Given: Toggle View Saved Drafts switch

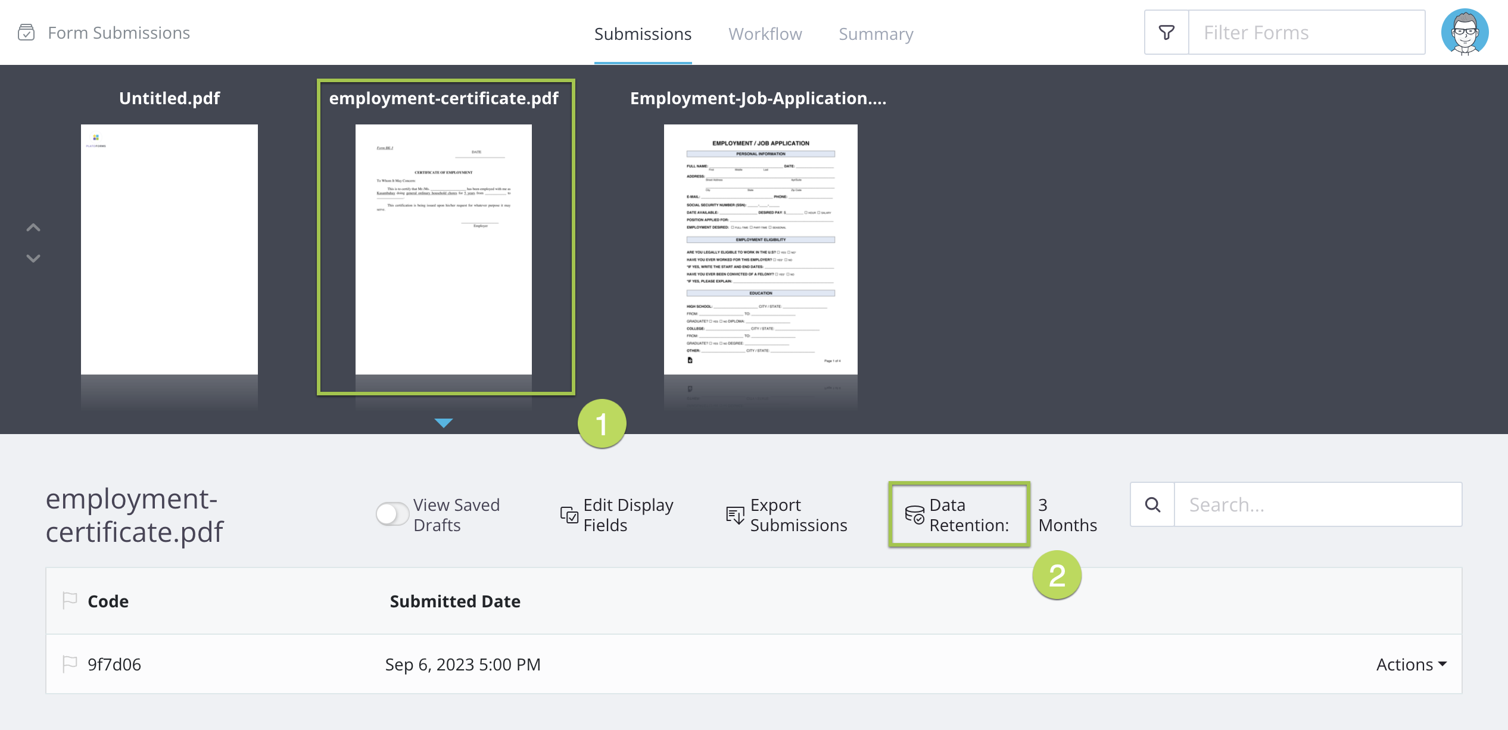Looking at the screenshot, I should tap(392, 514).
